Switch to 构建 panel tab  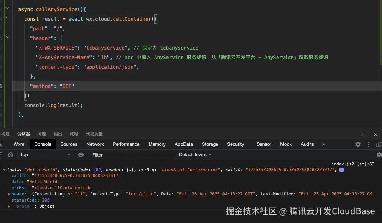pyautogui.click(x=5, y=134)
